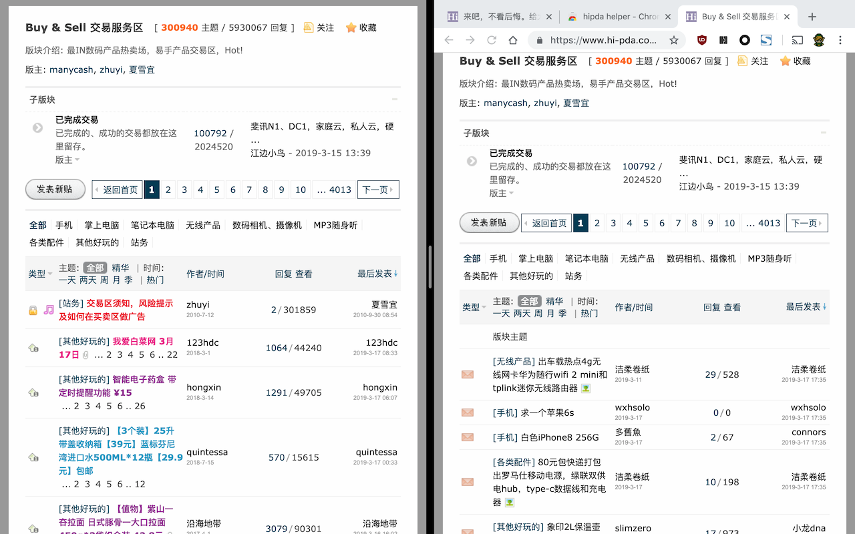
Task: Click 发表新贴 button in the left window
Action: coord(55,189)
